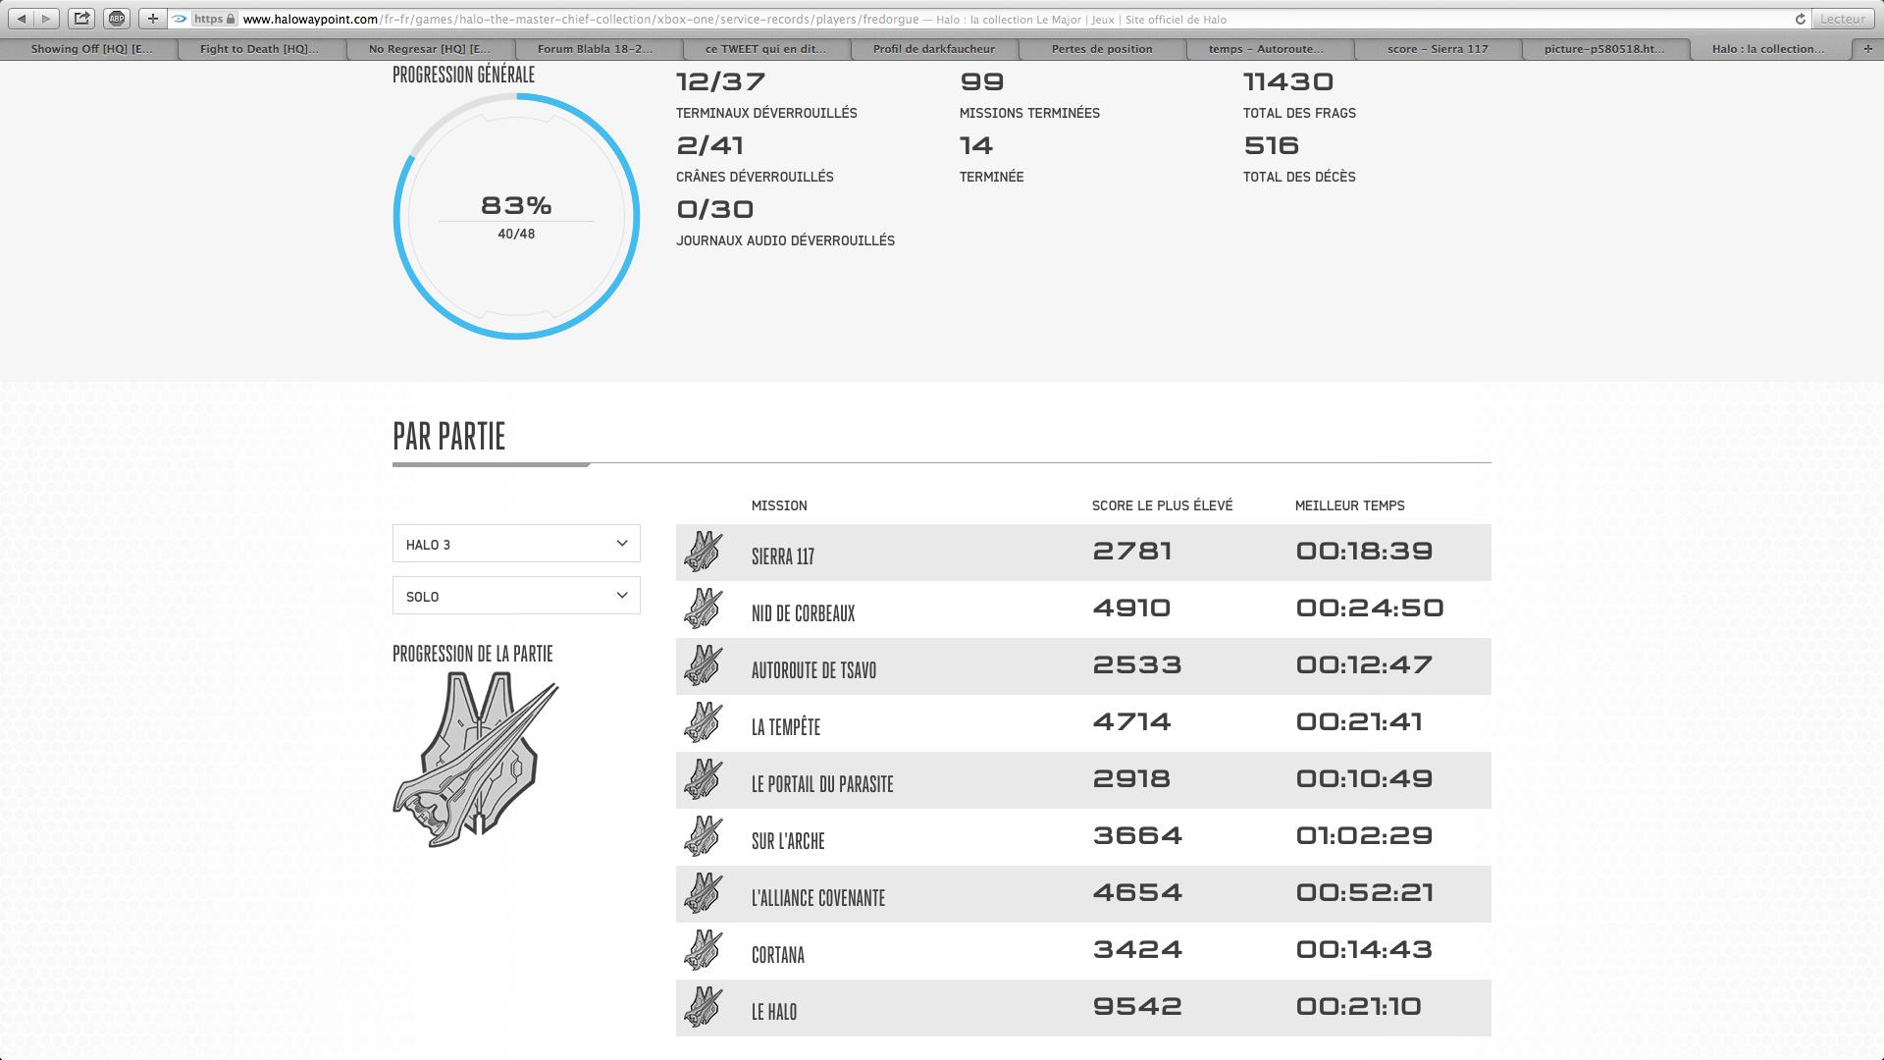Open new tab with plus at tab bar end
Image resolution: width=1884 pixels, height=1060 pixels.
tap(1866, 48)
